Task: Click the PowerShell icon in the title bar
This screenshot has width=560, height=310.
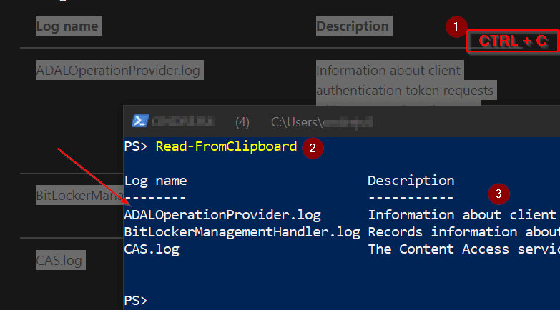Action: click(x=141, y=121)
